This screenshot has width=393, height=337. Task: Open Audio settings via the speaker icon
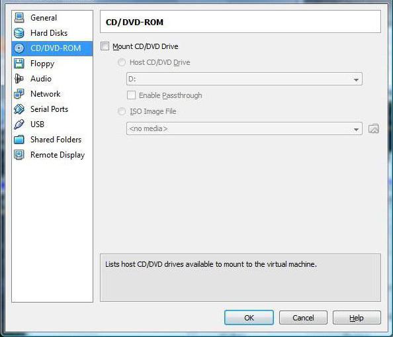pos(19,79)
